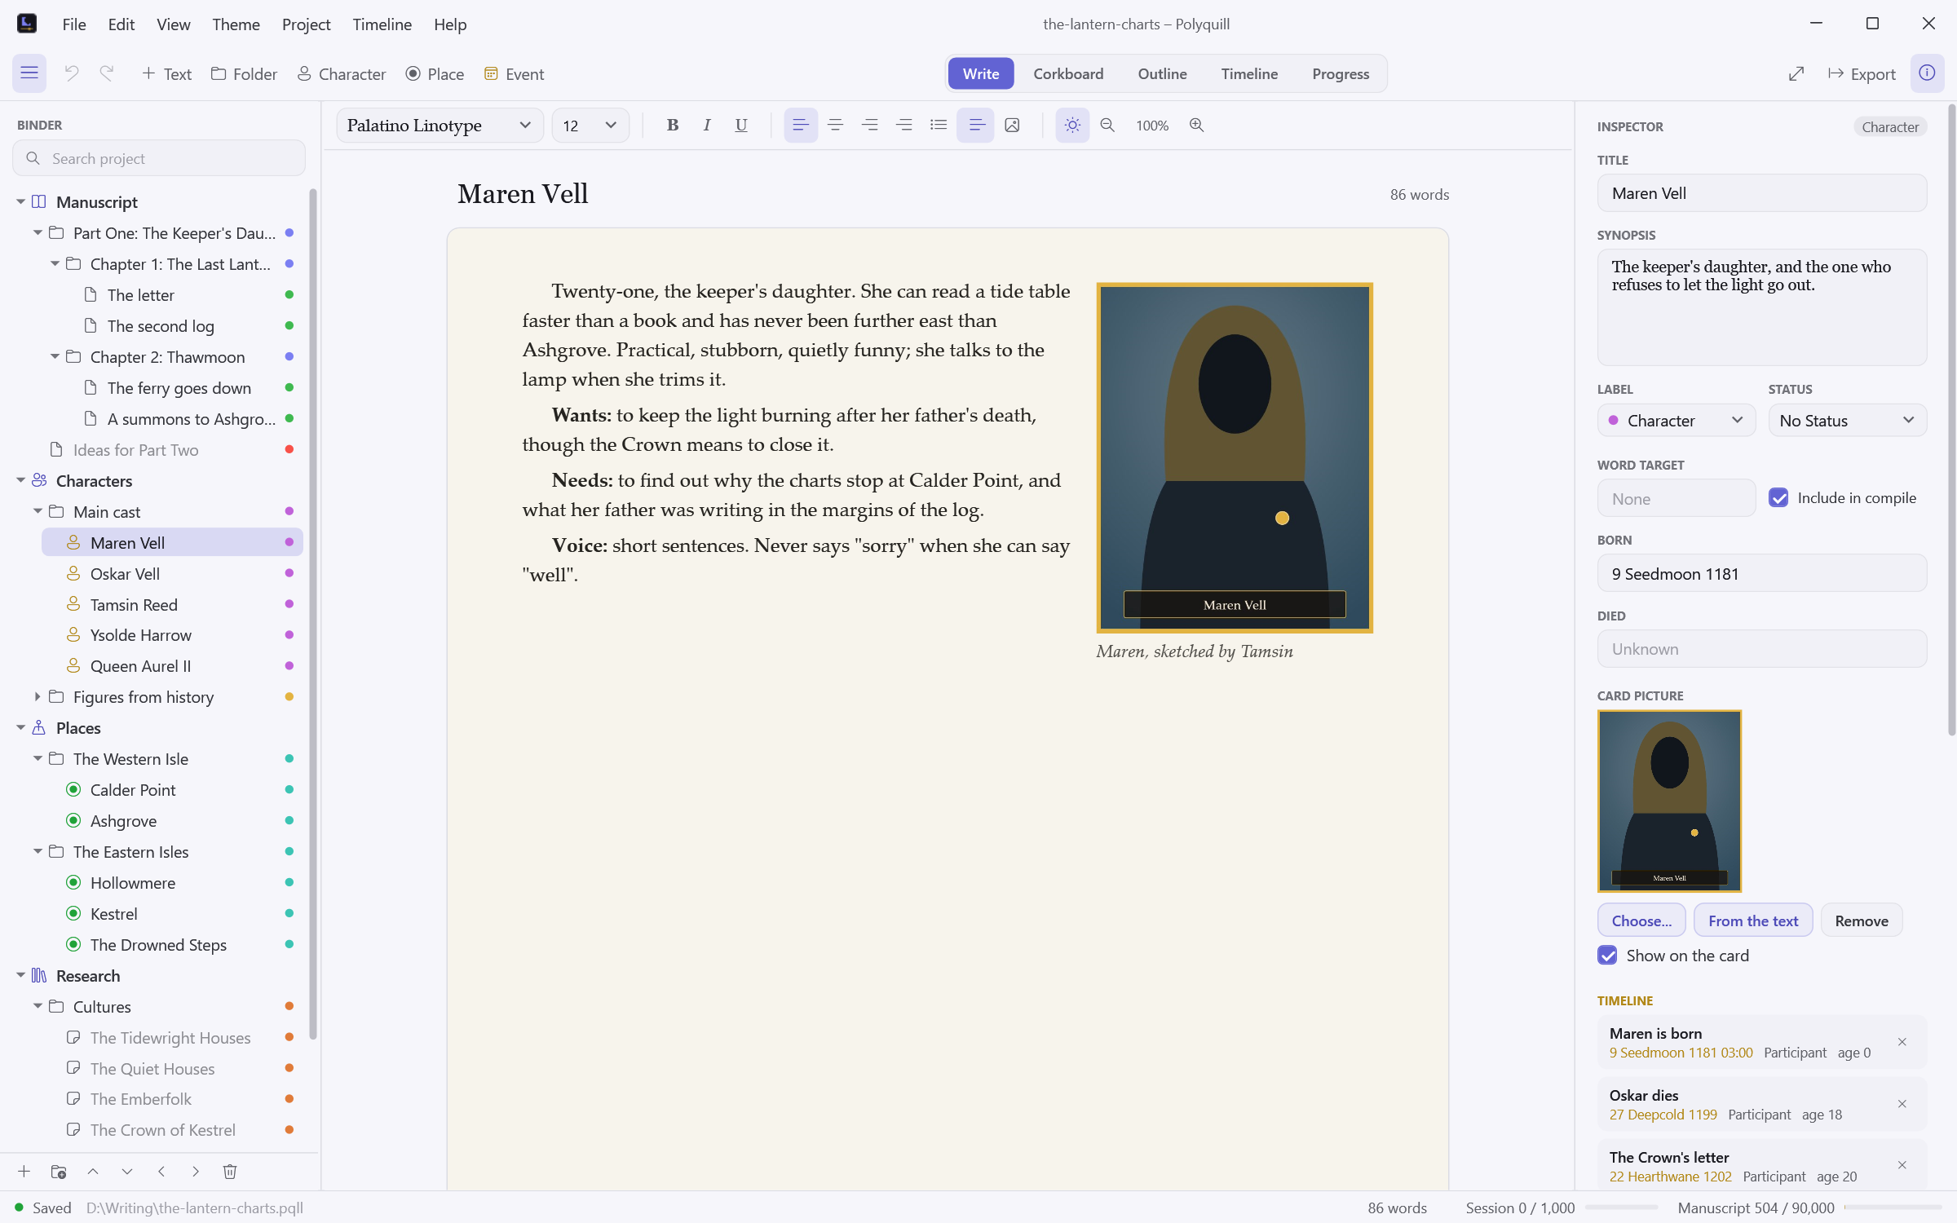Collapse the Main cast folder
This screenshot has height=1223, width=1957.
[x=38, y=512]
